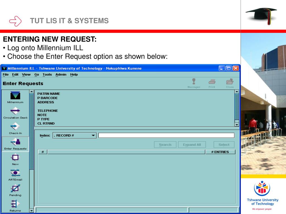Click the # column header

[x=43, y=152]
